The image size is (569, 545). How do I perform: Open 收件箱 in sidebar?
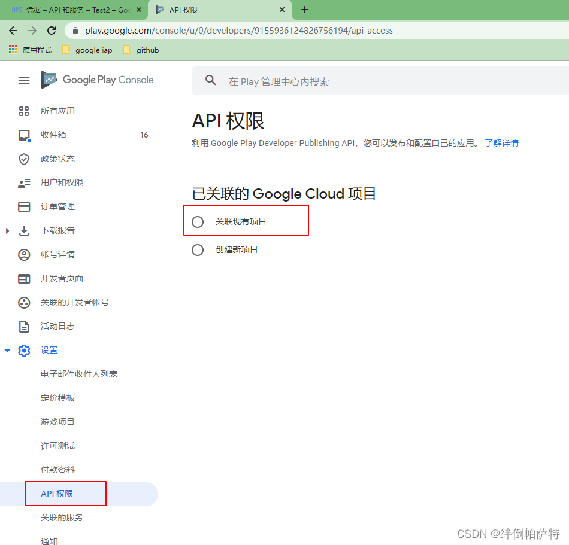click(53, 135)
